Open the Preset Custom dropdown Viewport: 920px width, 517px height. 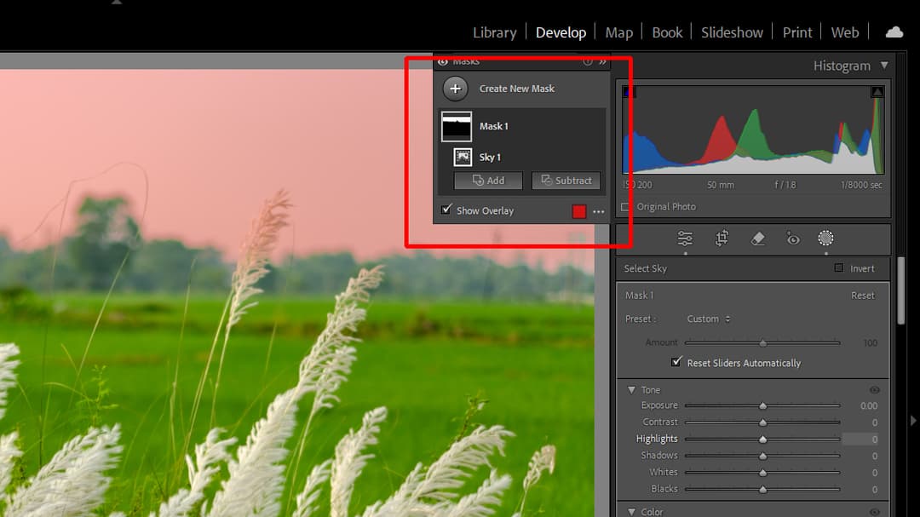tap(708, 319)
